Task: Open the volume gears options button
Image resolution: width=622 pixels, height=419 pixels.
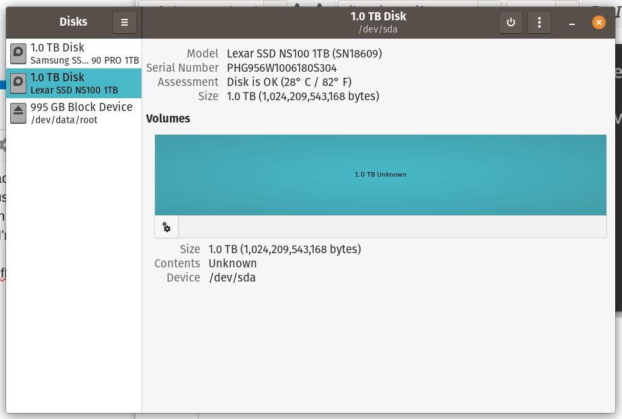Action: point(166,227)
